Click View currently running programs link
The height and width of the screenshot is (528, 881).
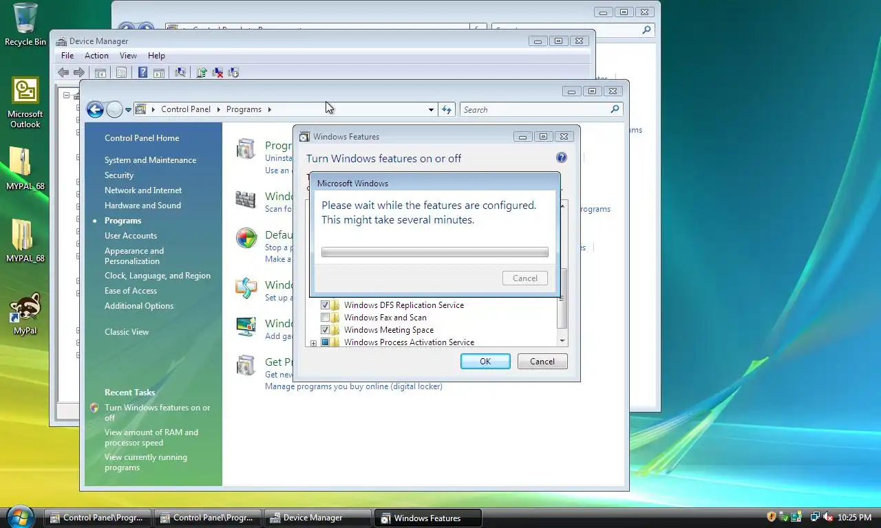[x=146, y=462]
